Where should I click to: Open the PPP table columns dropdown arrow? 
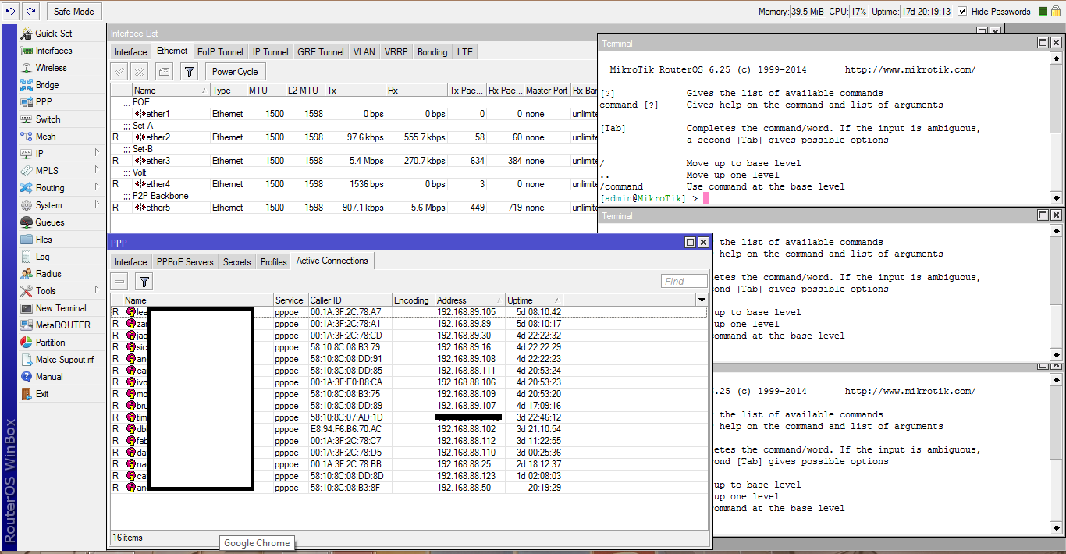702,300
